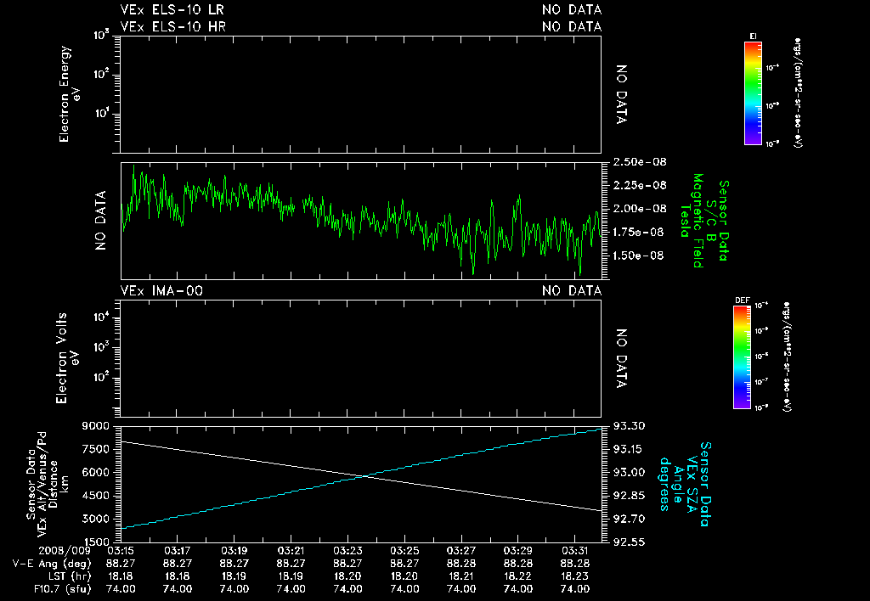Click the LST value 18.23

pos(575,576)
